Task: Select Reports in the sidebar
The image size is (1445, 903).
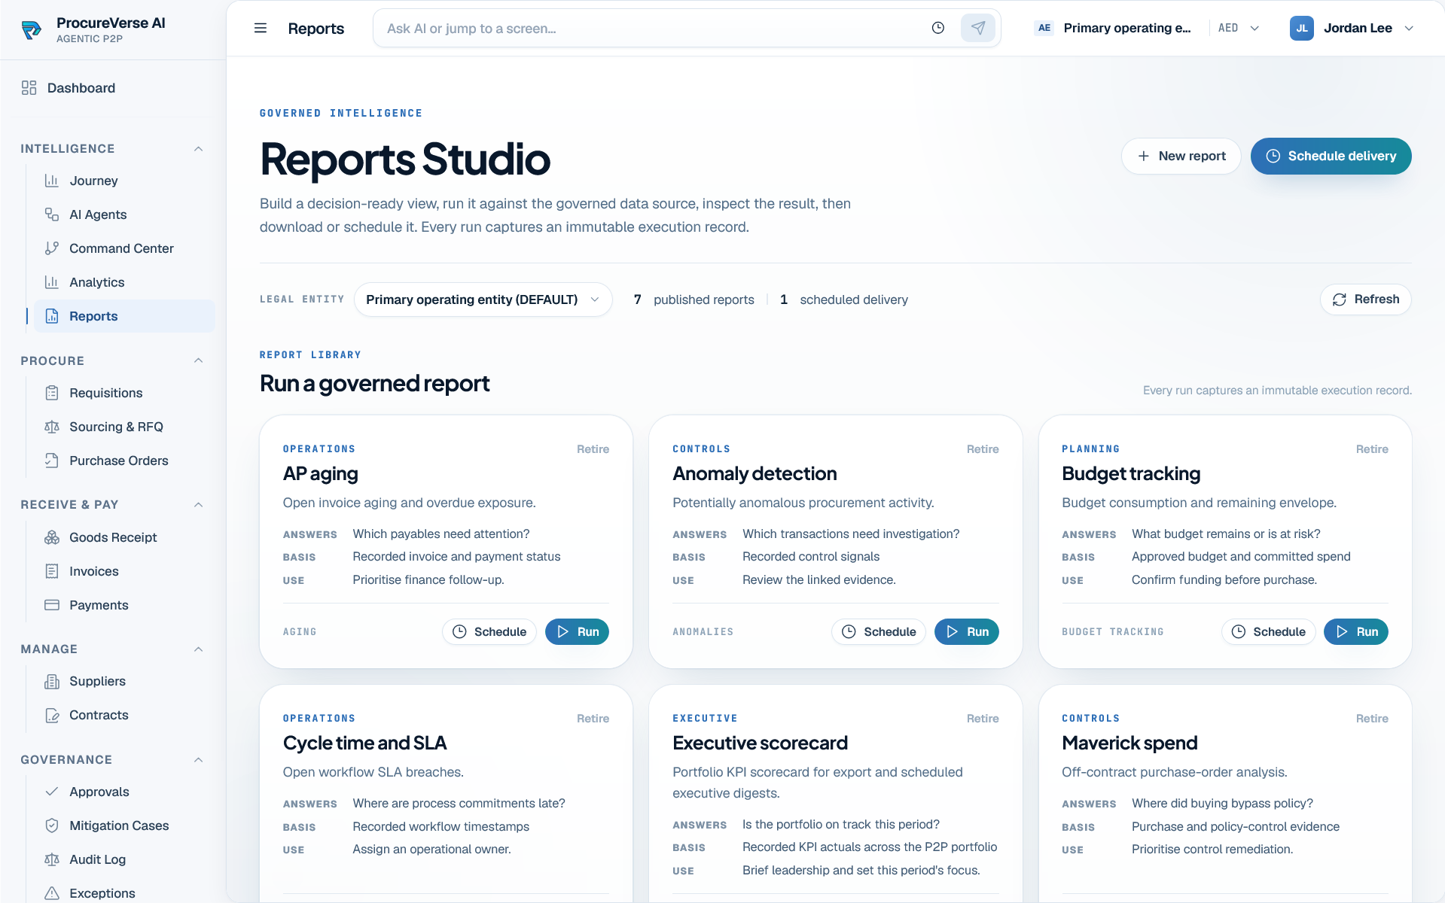Action: coord(124,316)
